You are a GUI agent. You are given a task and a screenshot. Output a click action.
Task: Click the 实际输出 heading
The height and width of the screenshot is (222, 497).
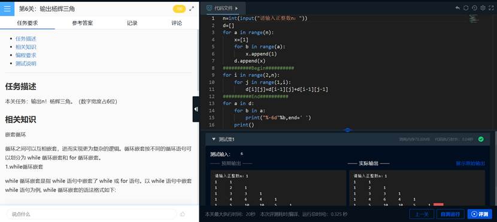[368, 164]
